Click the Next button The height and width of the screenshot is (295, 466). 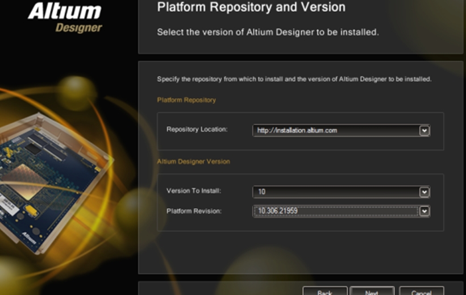click(372, 291)
